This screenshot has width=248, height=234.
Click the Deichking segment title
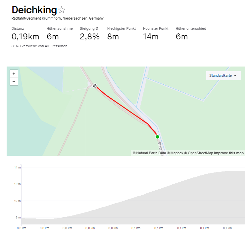(34, 10)
